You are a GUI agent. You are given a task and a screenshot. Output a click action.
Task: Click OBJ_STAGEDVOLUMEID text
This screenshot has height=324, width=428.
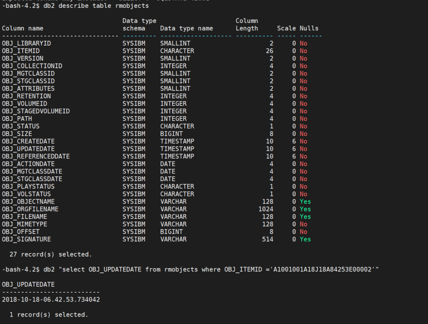pyautogui.click(x=36, y=111)
